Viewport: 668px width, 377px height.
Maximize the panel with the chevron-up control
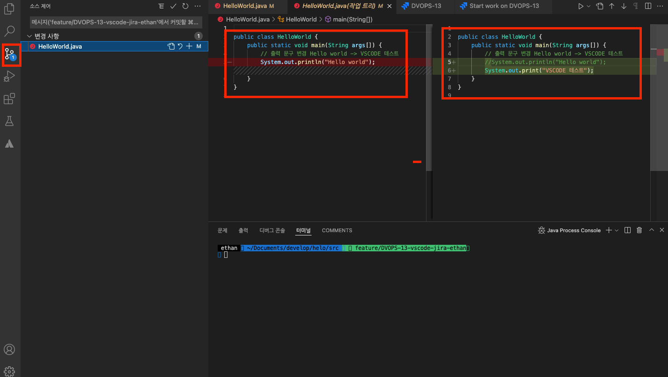click(x=651, y=230)
